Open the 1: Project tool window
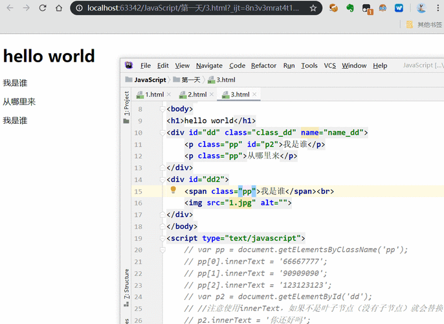 126,107
